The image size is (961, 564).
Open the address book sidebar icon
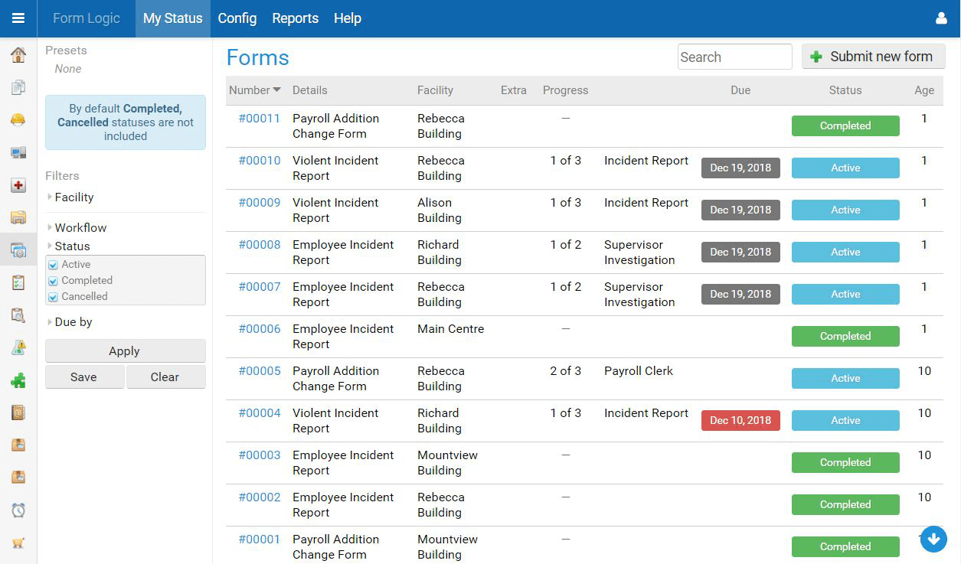(x=18, y=412)
